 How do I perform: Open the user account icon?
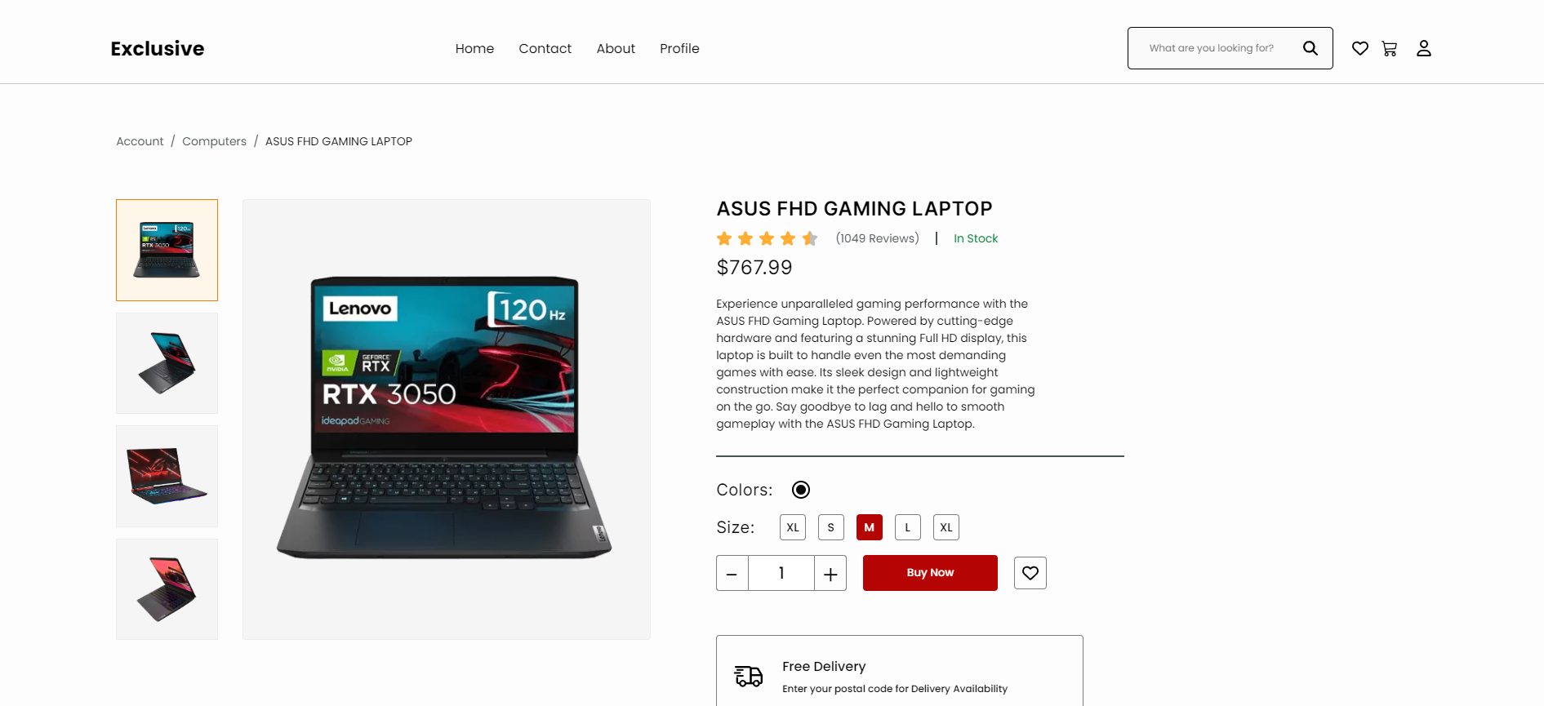pos(1424,48)
